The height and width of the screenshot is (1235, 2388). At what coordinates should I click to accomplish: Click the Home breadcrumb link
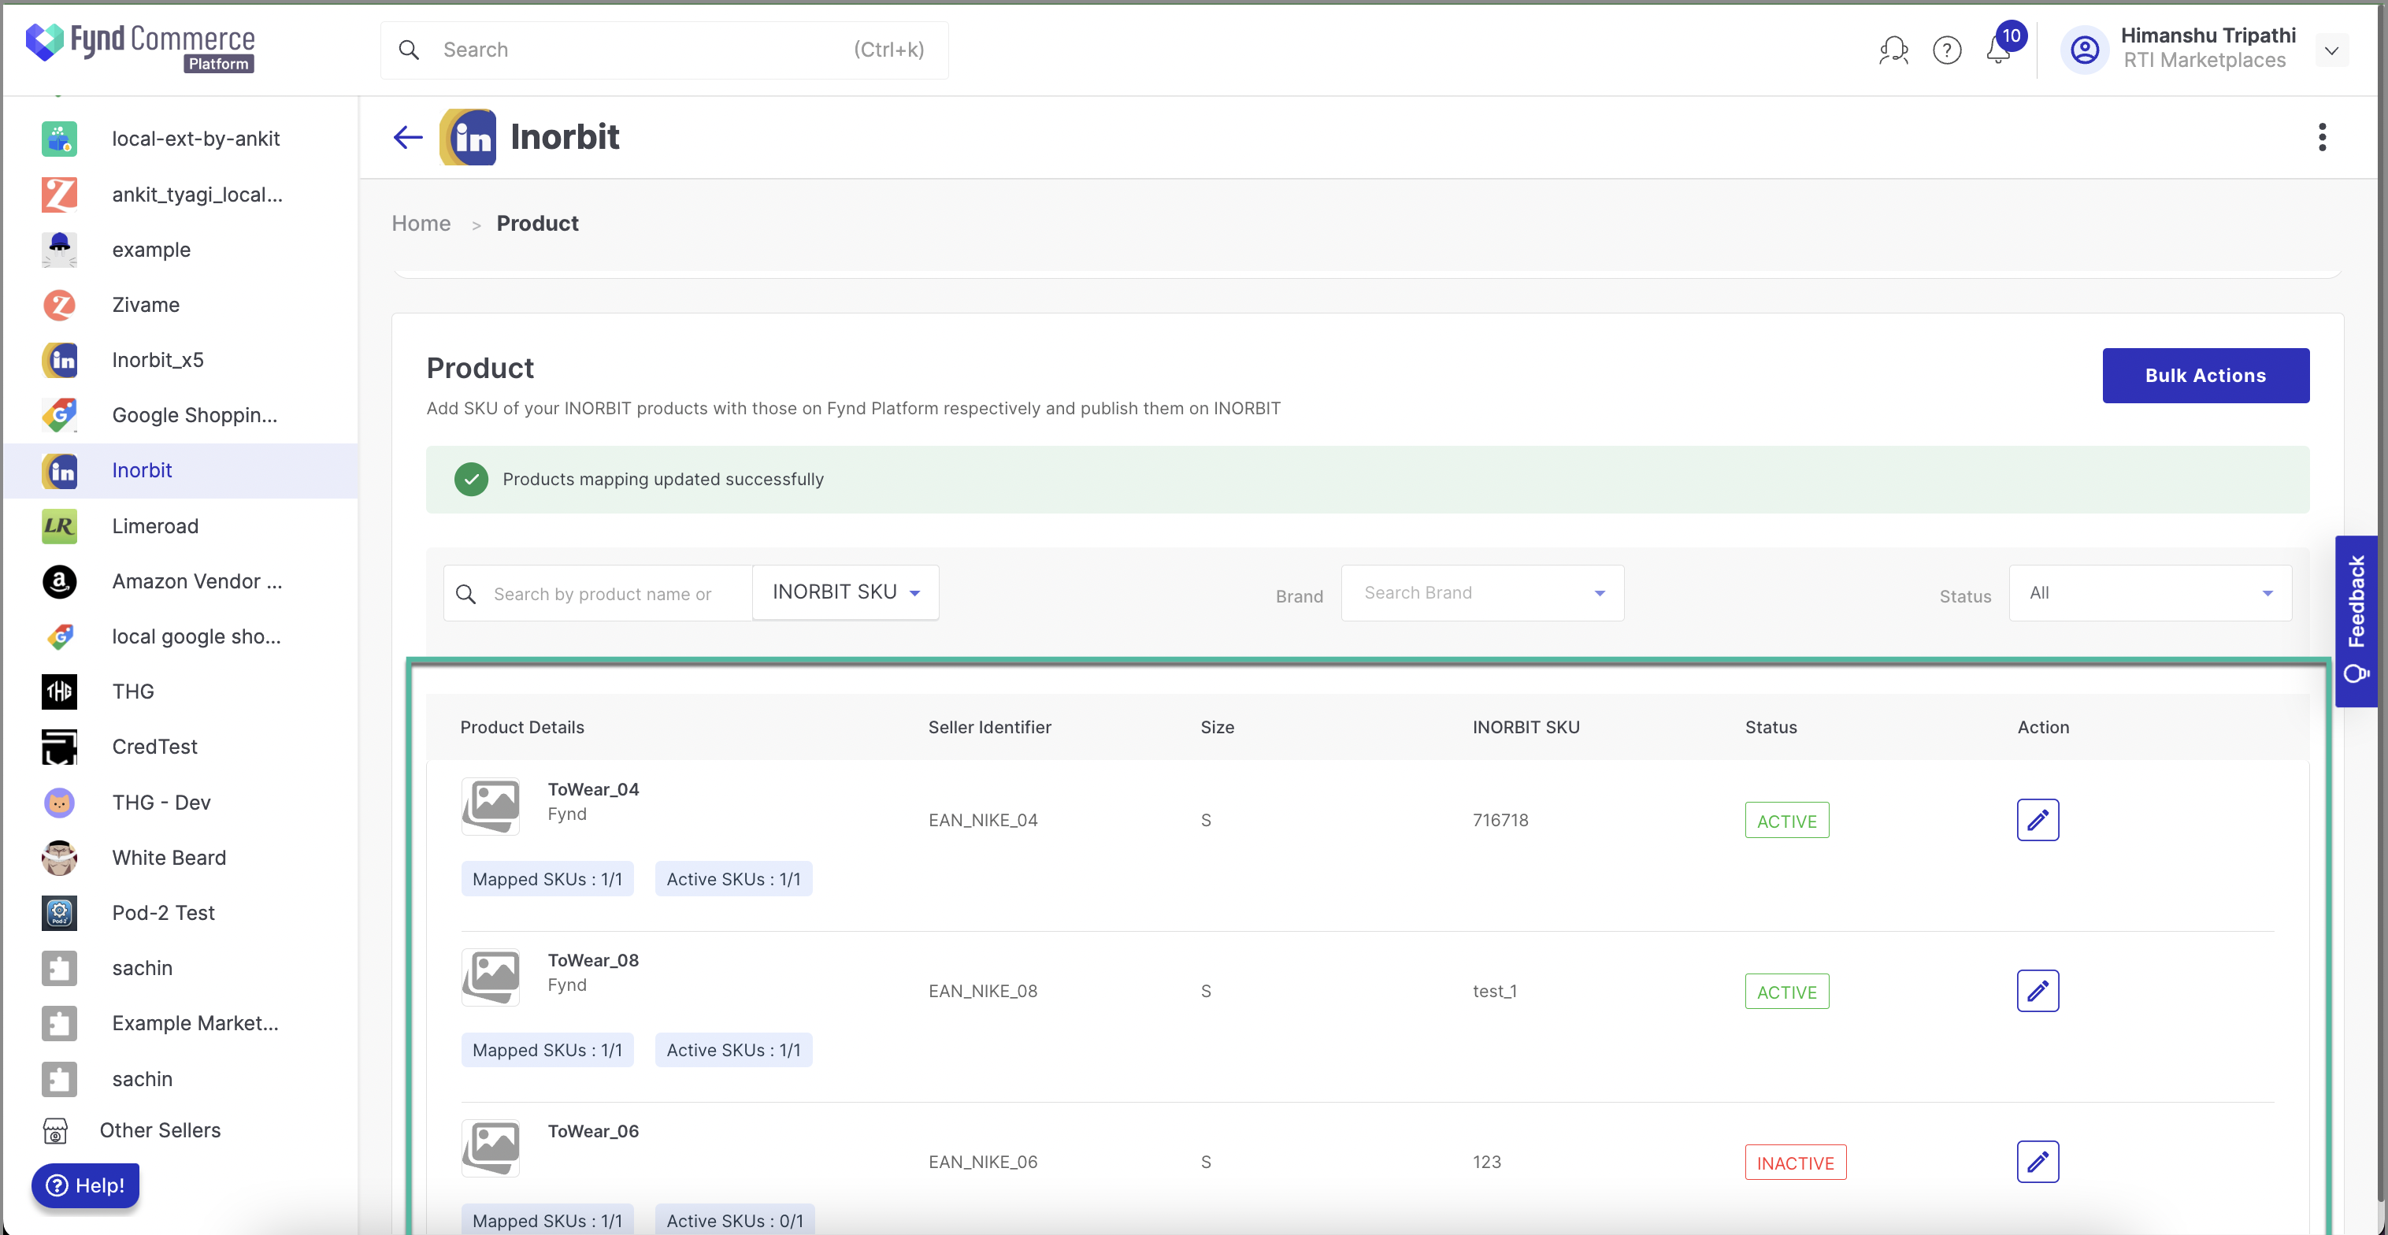421,224
